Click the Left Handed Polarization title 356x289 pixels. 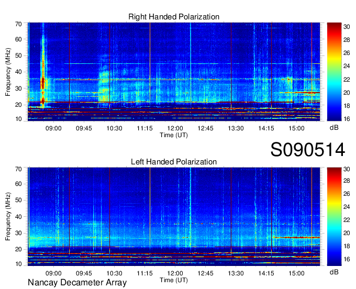point(174,162)
